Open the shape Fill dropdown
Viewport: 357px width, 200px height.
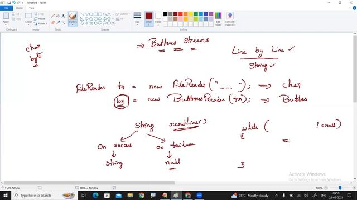click(120, 19)
